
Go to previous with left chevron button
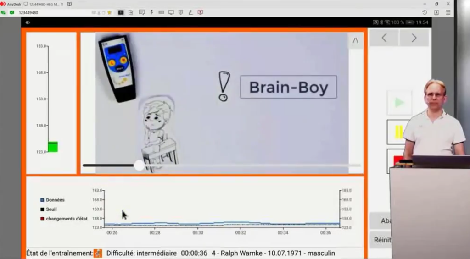[x=384, y=38]
